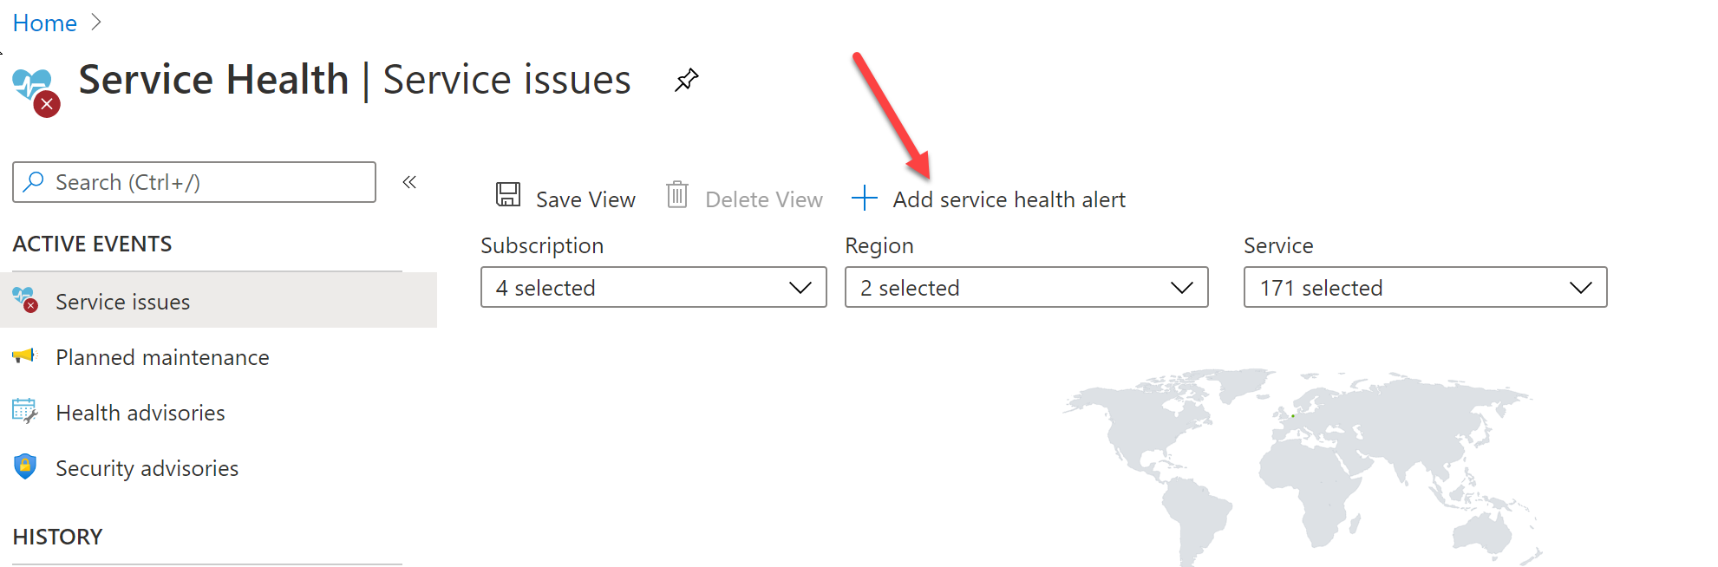The width and height of the screenshot is (1718, 567).
Task: Open Health advisories section
Action: coord(140,413)
